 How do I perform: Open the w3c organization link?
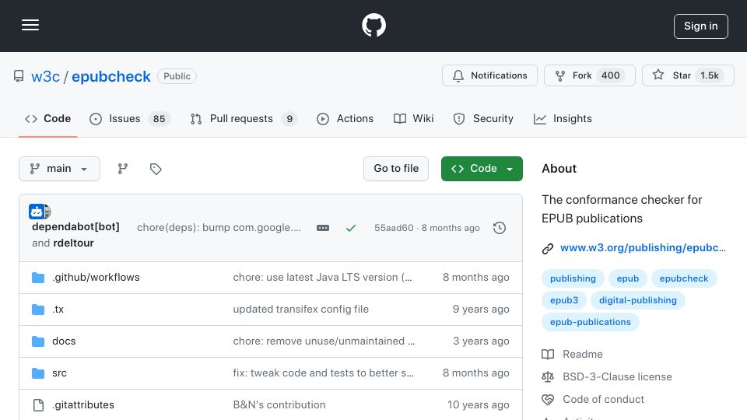(45, 76)
